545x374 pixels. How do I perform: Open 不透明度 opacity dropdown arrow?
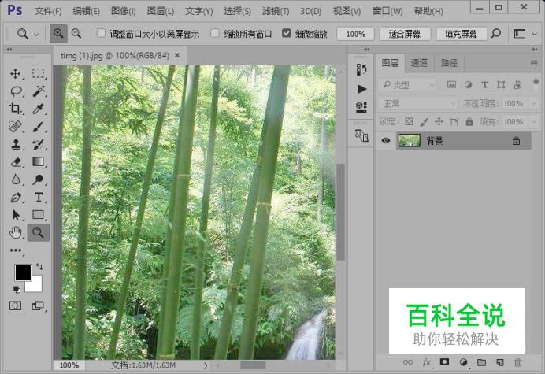533,103
